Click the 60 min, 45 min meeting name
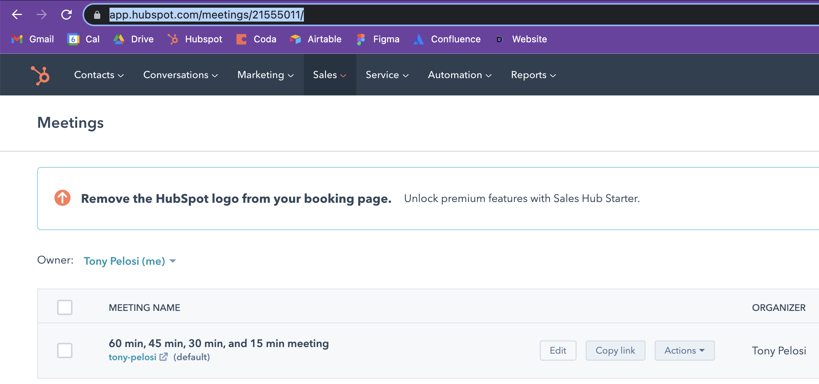Viewport: 819px width, 384px height. 219,343
